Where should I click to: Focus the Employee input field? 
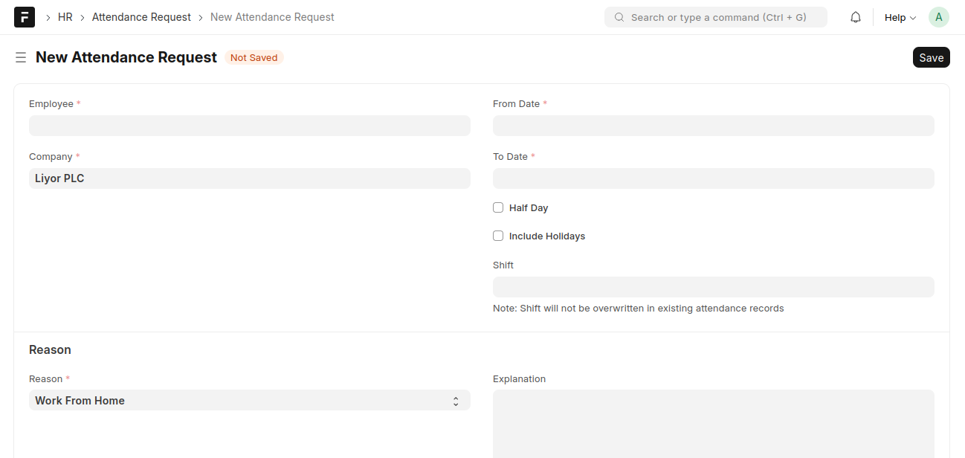249,126
